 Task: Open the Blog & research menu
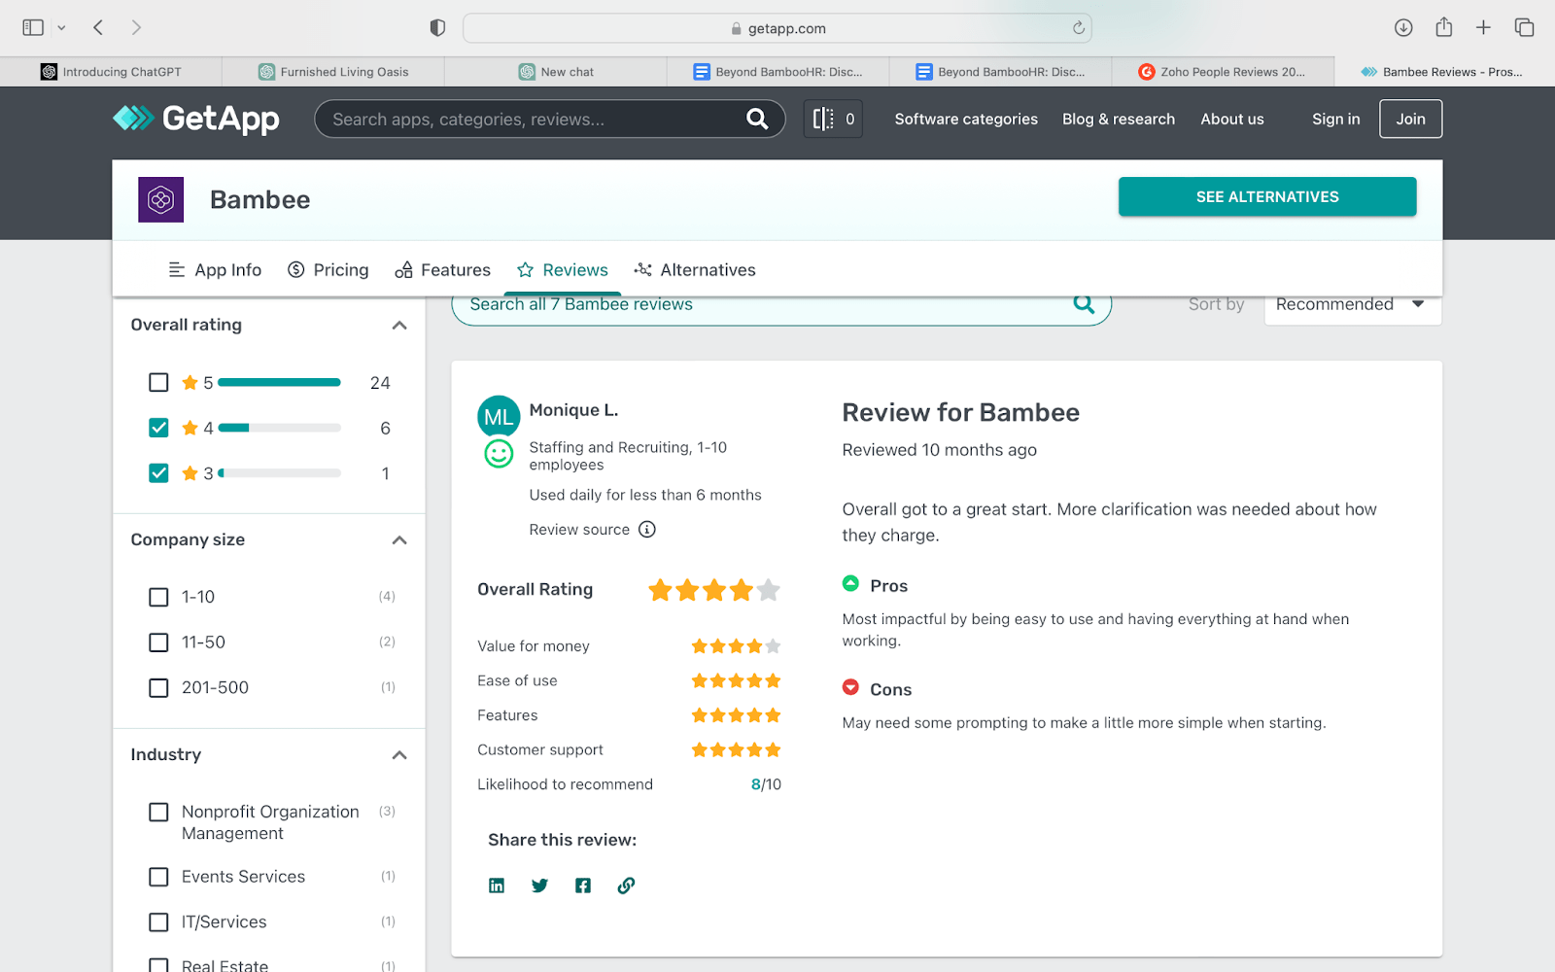point(1118,119)
